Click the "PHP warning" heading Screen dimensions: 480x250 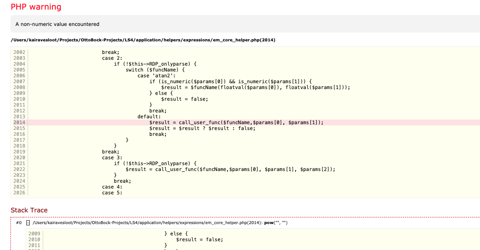tap(36, 7)
